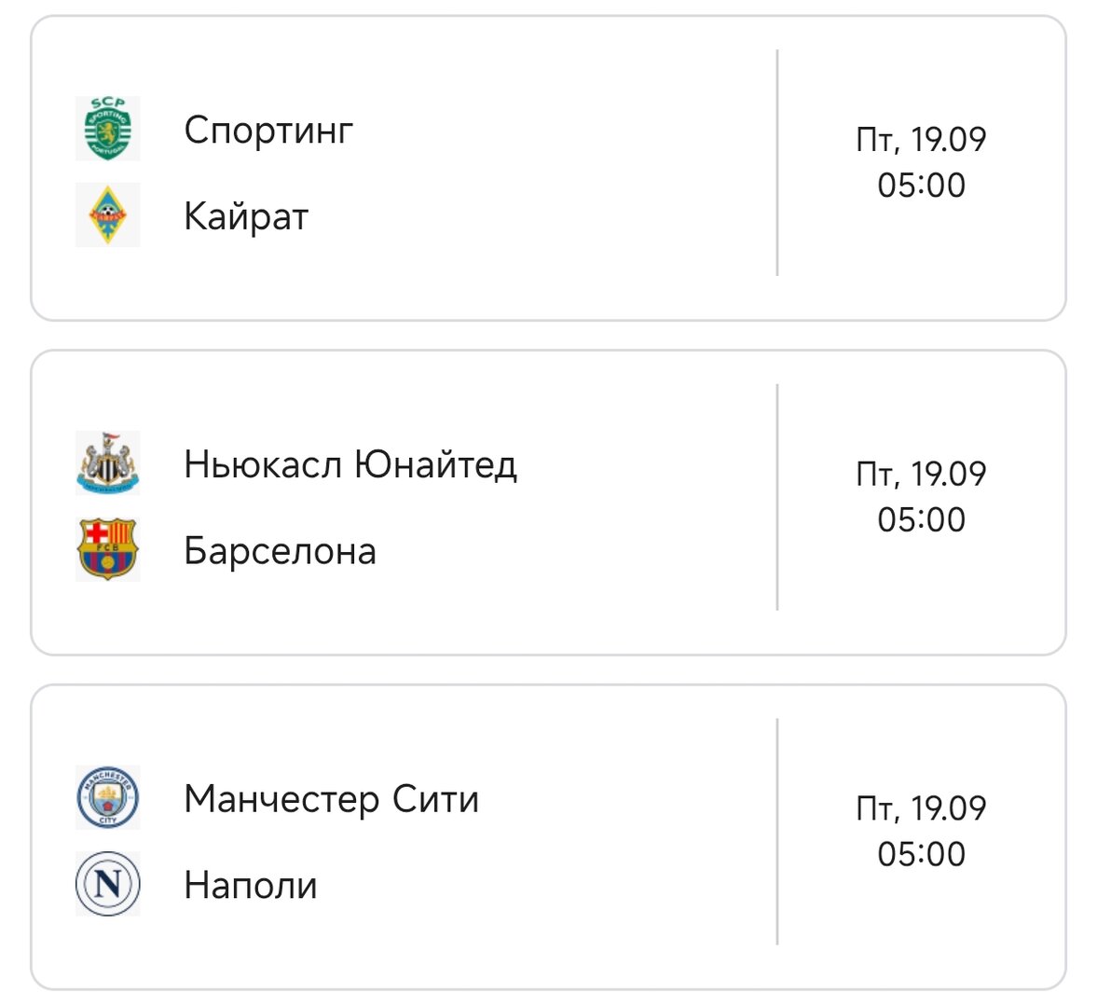Click the Спортинг vs Кайрат match date
1097x1007 pixels.
pyautogui.click(x=921, y=139)
